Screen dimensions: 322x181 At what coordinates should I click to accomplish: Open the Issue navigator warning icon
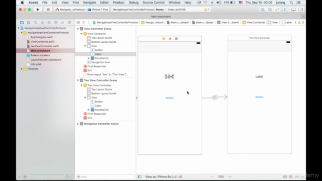click(42, 22)
